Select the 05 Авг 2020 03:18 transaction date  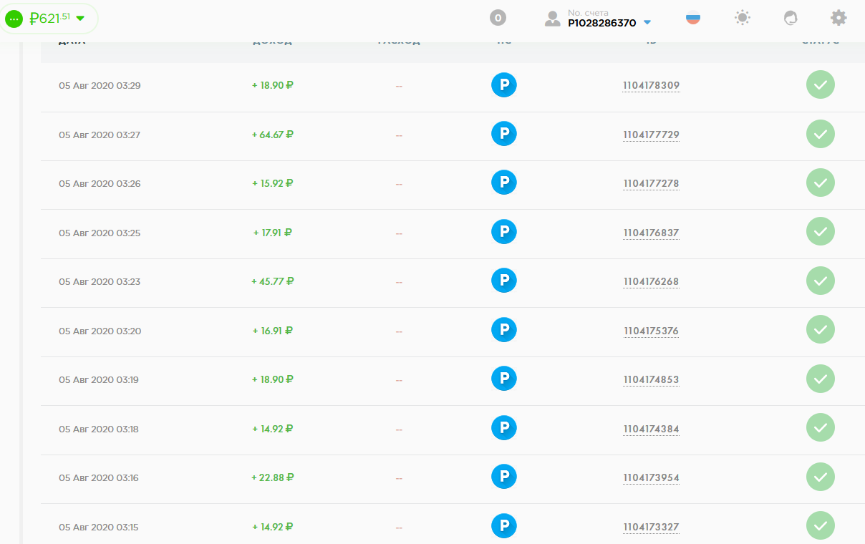(x=99, y=429)
